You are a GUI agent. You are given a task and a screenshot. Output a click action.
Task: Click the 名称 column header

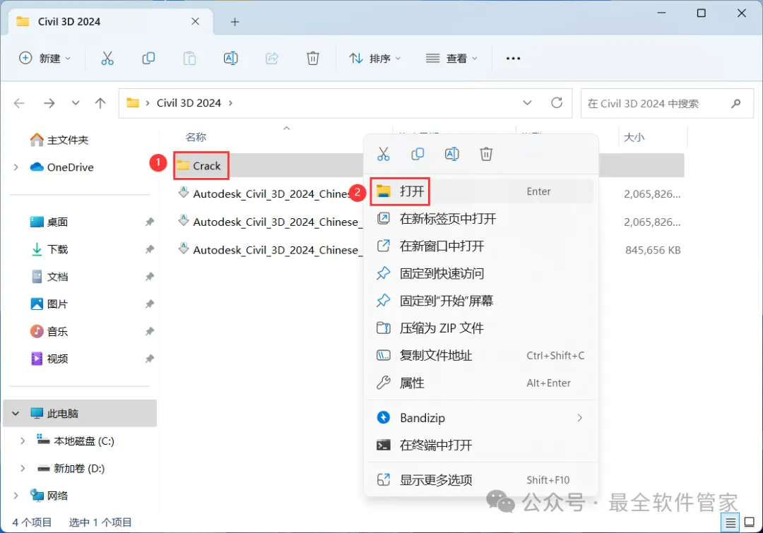pyautogui.click(x=196, y=137)
